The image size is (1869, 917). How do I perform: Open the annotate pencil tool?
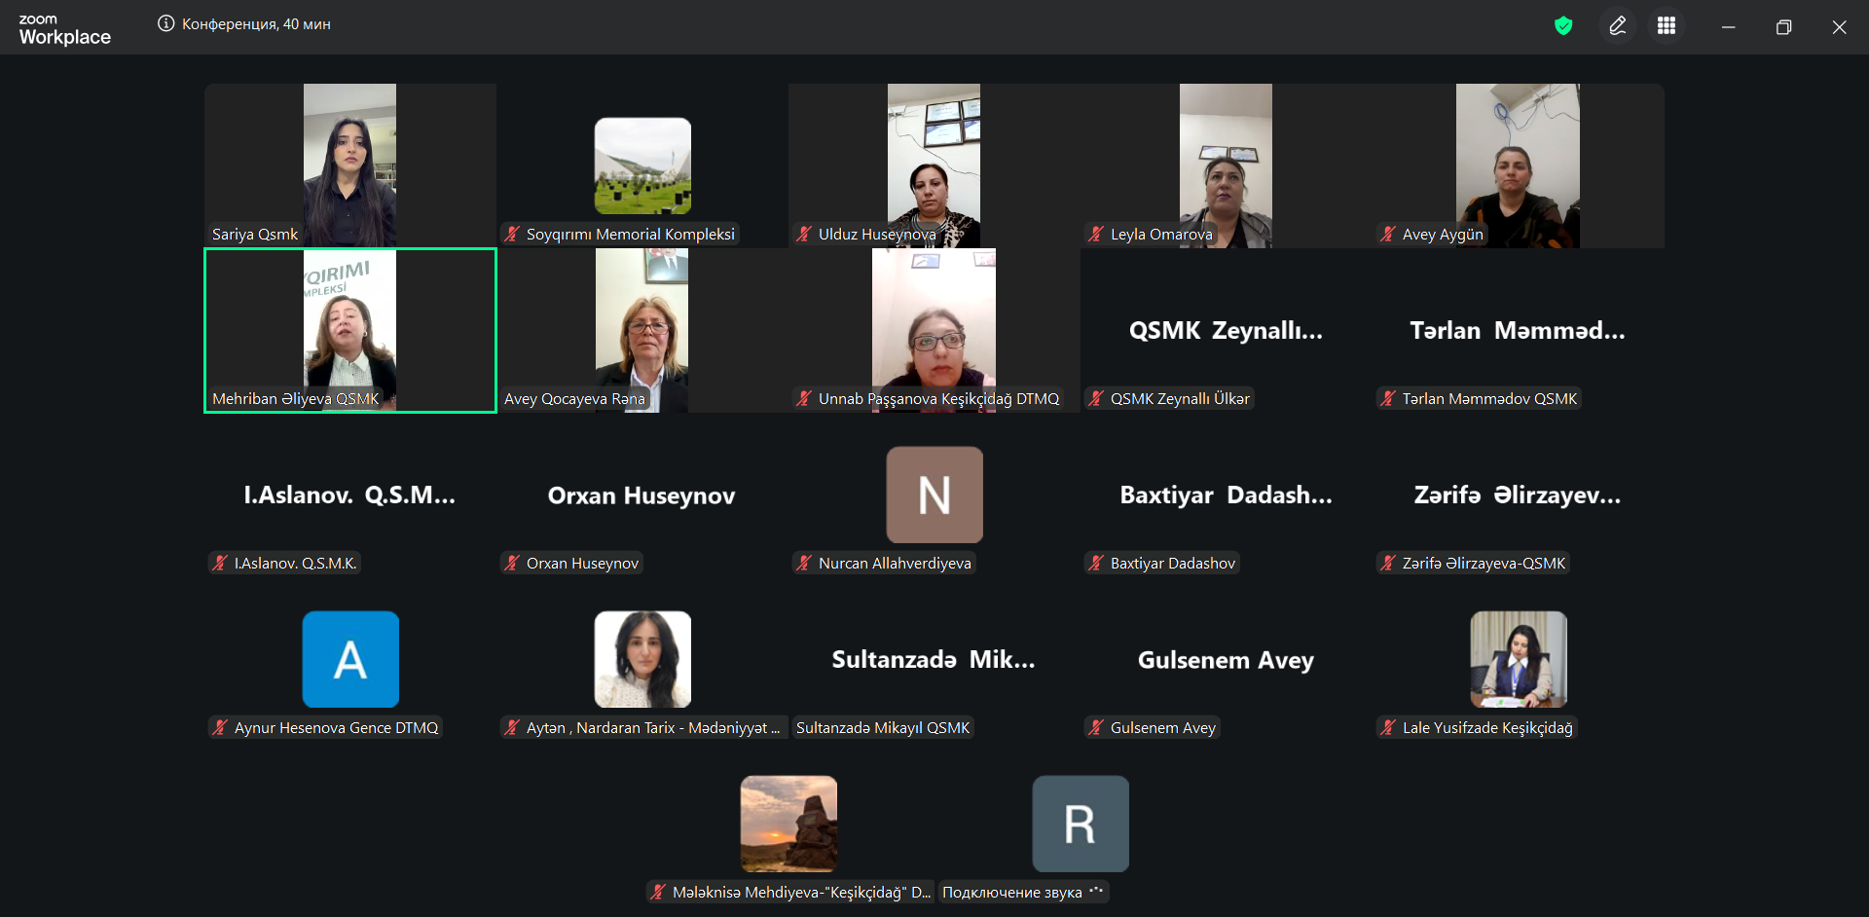(1618, 26)
